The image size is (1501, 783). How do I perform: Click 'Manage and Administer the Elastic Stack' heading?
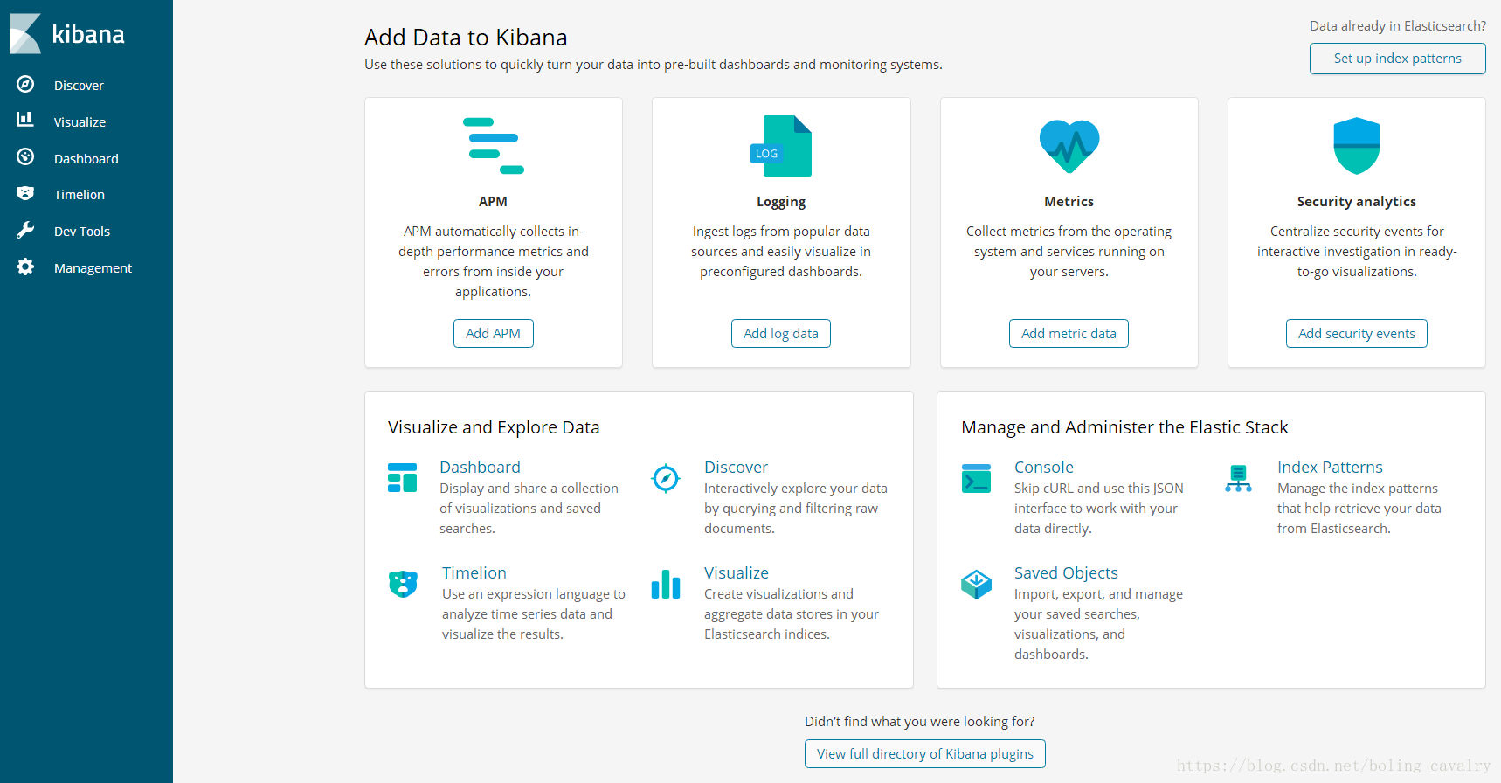(1124, 427)
